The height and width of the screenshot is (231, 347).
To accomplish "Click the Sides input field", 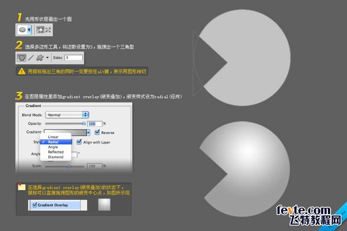I will pyautogui.click(x=73, y=58).
